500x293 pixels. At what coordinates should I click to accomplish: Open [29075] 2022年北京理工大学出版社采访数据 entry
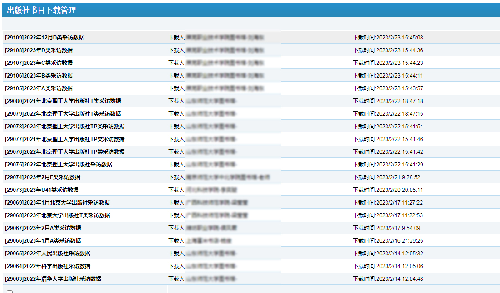[x=59, y=165]
